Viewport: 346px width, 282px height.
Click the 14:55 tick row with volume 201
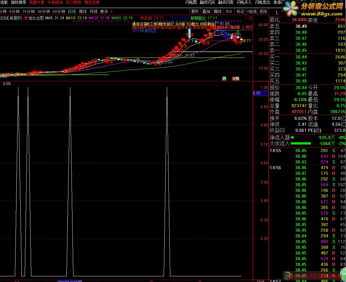(307, 150)
